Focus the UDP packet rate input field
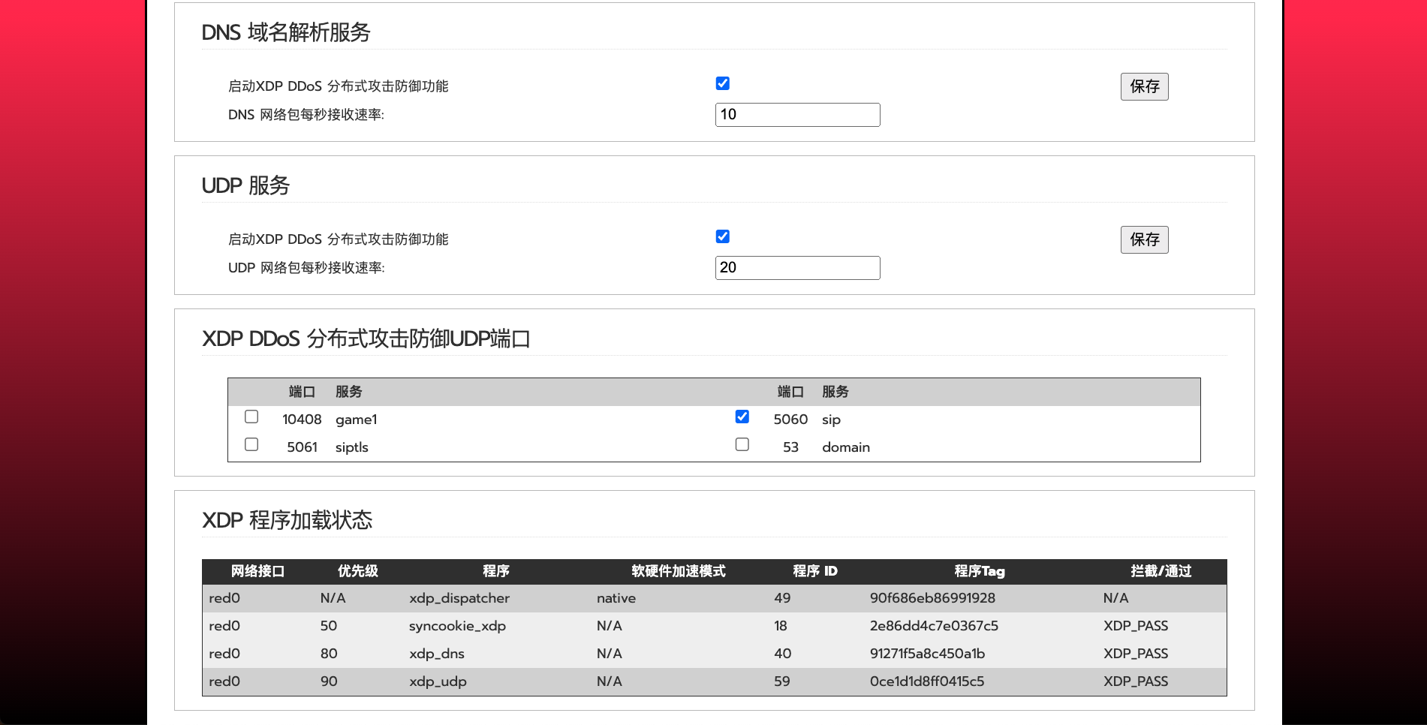The width and height of the screenshot is (1427, 725). [797, 268]
